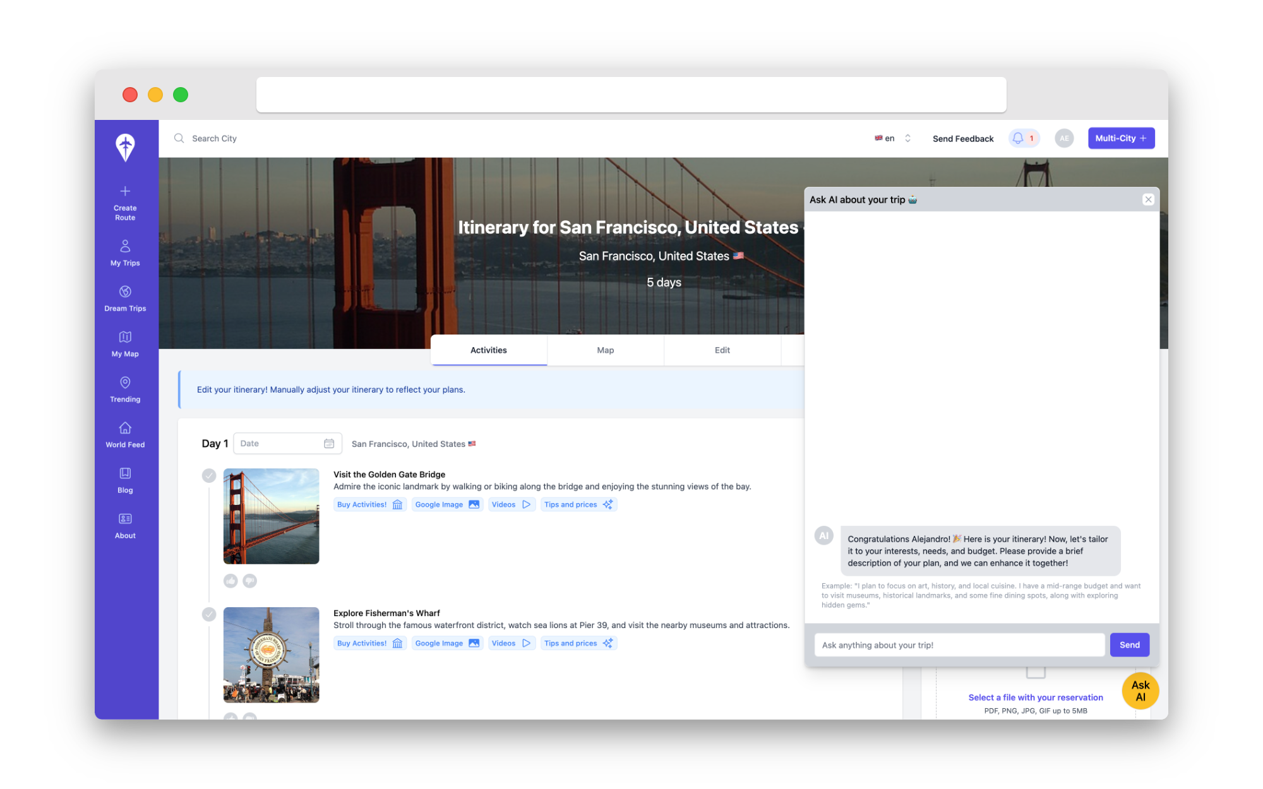The width and height of the screenshot is (1263, 789).
Task: Click the Create Route plus icon
Action: (125, 191)
